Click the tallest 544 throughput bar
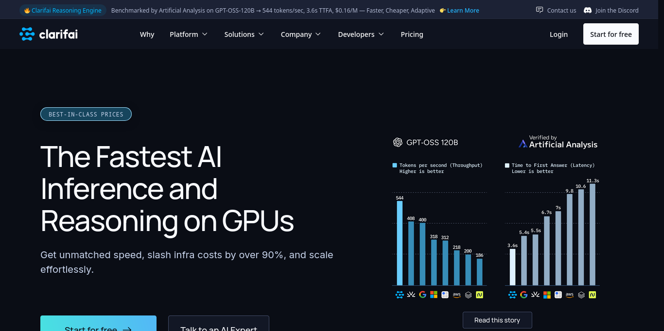This screenshot has width=664, height=331. click(400, 243)
